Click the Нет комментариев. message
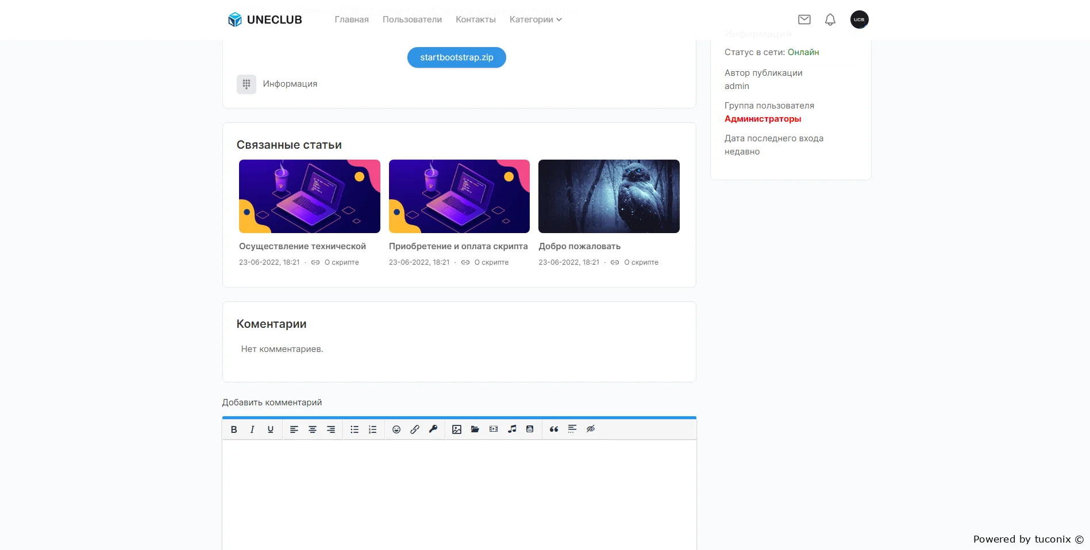 (x=282, y=349)
